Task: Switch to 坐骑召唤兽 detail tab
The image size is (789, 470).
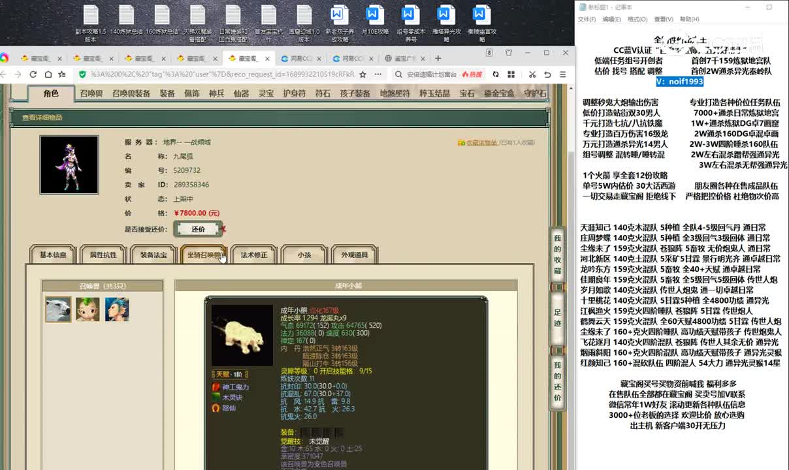Action: coord(204,255)
